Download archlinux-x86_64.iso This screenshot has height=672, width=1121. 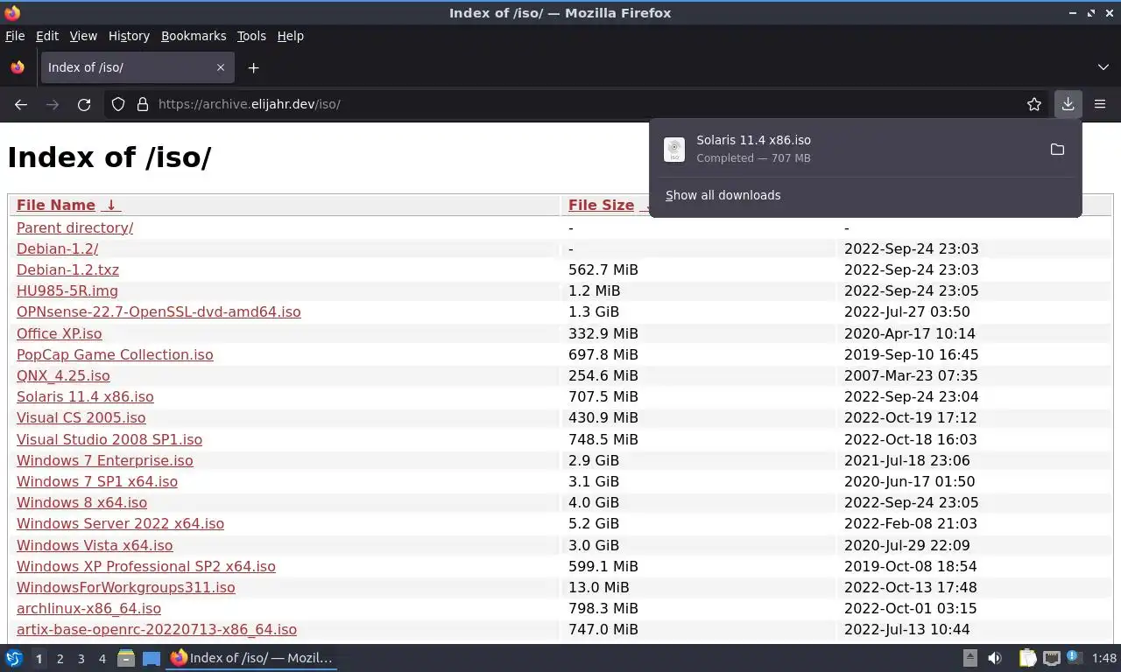(x=89, y=608)
